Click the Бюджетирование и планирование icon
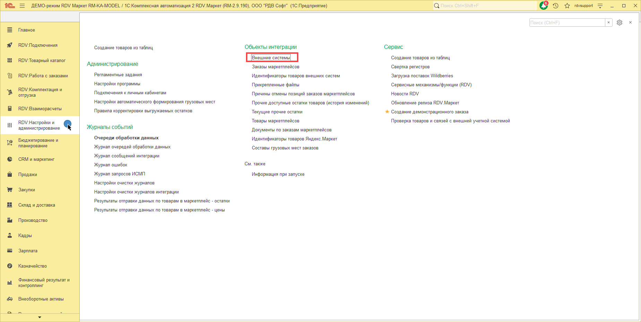This screenshot has width=641, height=322. (x=10, y=143)
